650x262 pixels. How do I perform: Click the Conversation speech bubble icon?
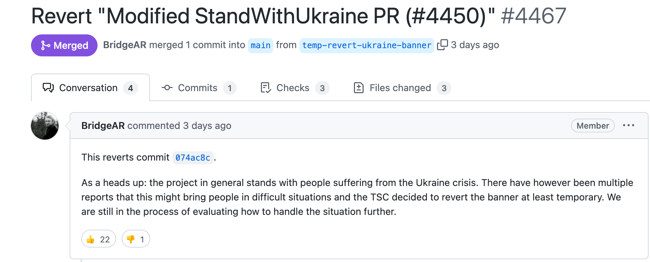click(x=48, y=88)
